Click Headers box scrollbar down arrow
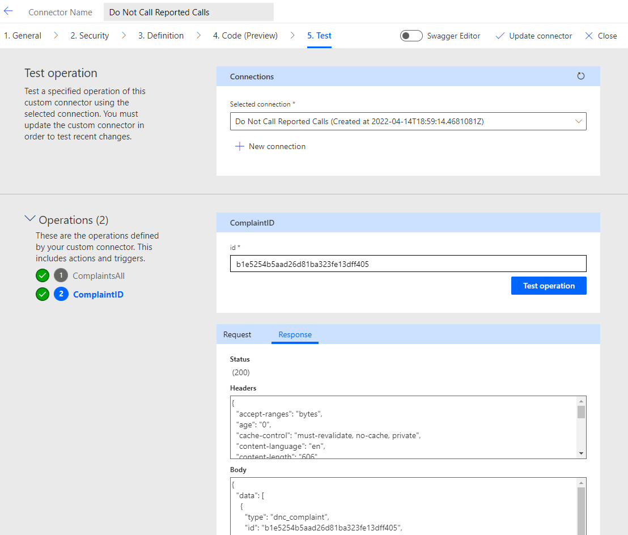 [x=581, y=453]
